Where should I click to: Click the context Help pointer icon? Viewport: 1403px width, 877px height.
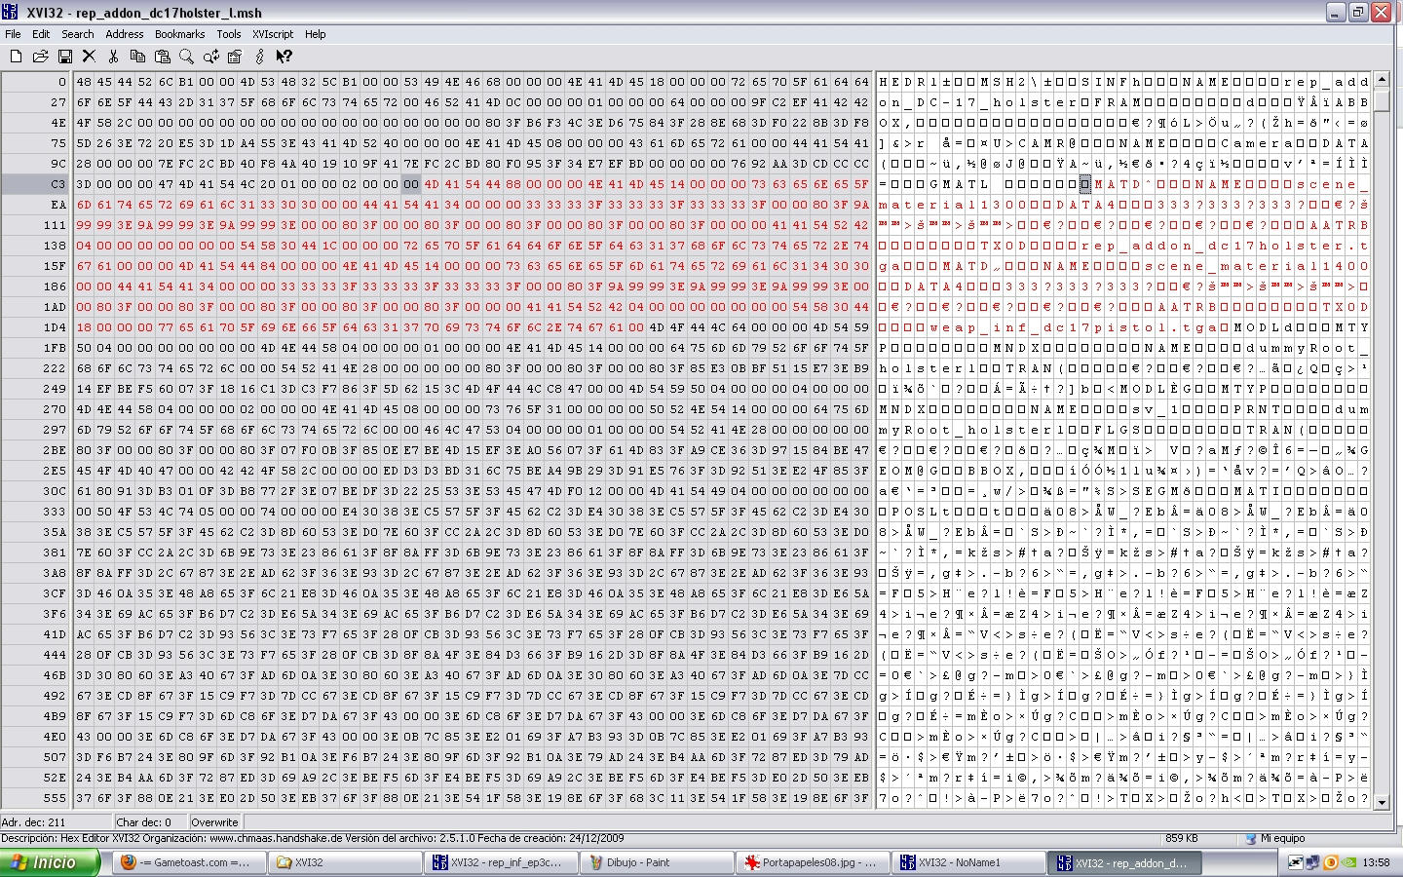tap(284, 57)
